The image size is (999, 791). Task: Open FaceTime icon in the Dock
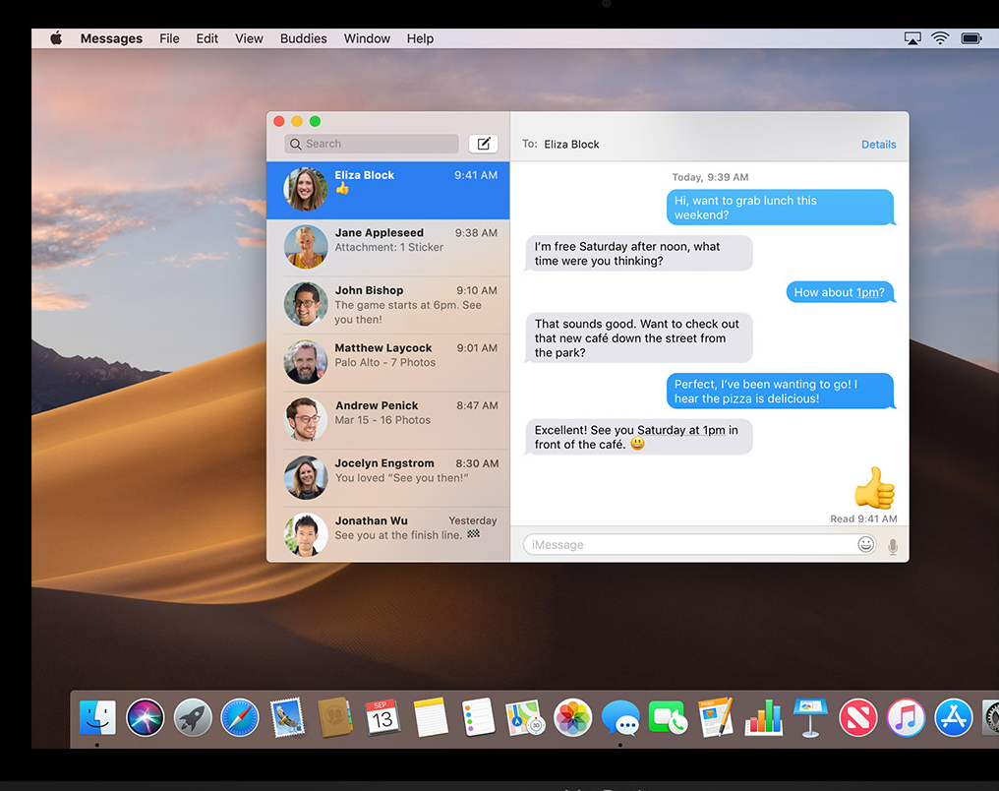[667, 717]
